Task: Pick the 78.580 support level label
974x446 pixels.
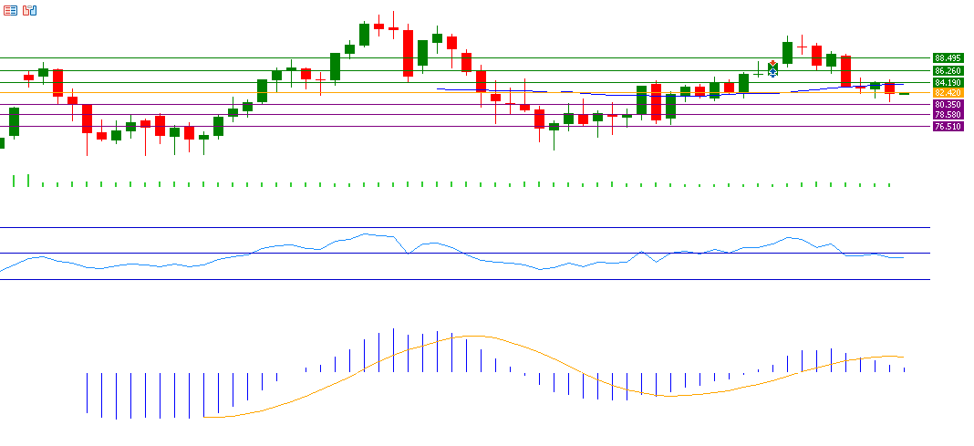Action: [948, 115]
